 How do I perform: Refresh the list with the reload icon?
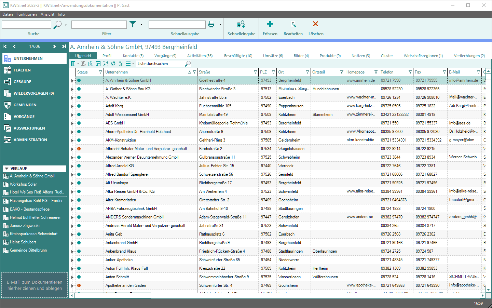point(113,64)
